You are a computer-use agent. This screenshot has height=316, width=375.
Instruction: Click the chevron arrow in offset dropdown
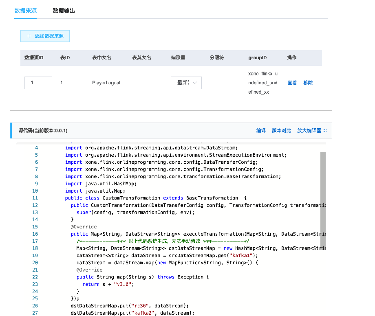tap(195, 83)
